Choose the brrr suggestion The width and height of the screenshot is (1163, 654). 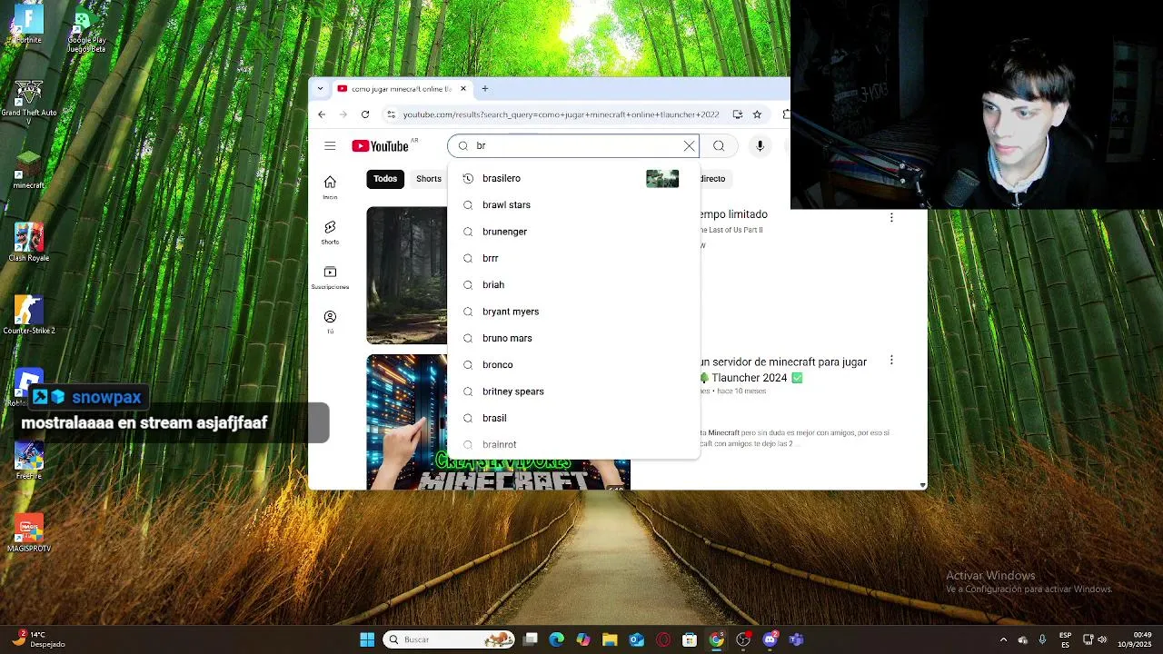[573, 258]
